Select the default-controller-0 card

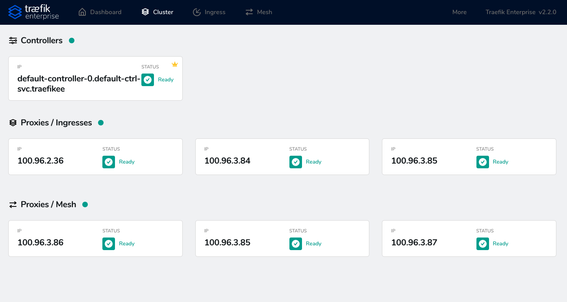tap(95, 78)
